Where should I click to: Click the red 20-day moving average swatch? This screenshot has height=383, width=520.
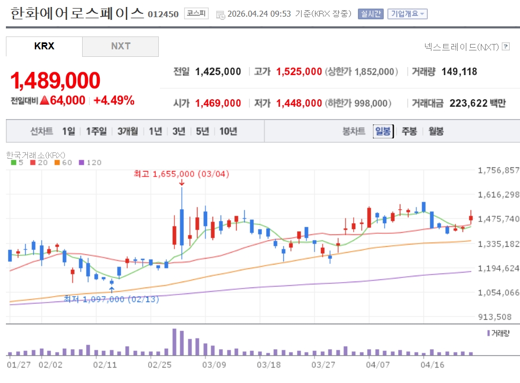pyautogui.click(x=33, y=163)
